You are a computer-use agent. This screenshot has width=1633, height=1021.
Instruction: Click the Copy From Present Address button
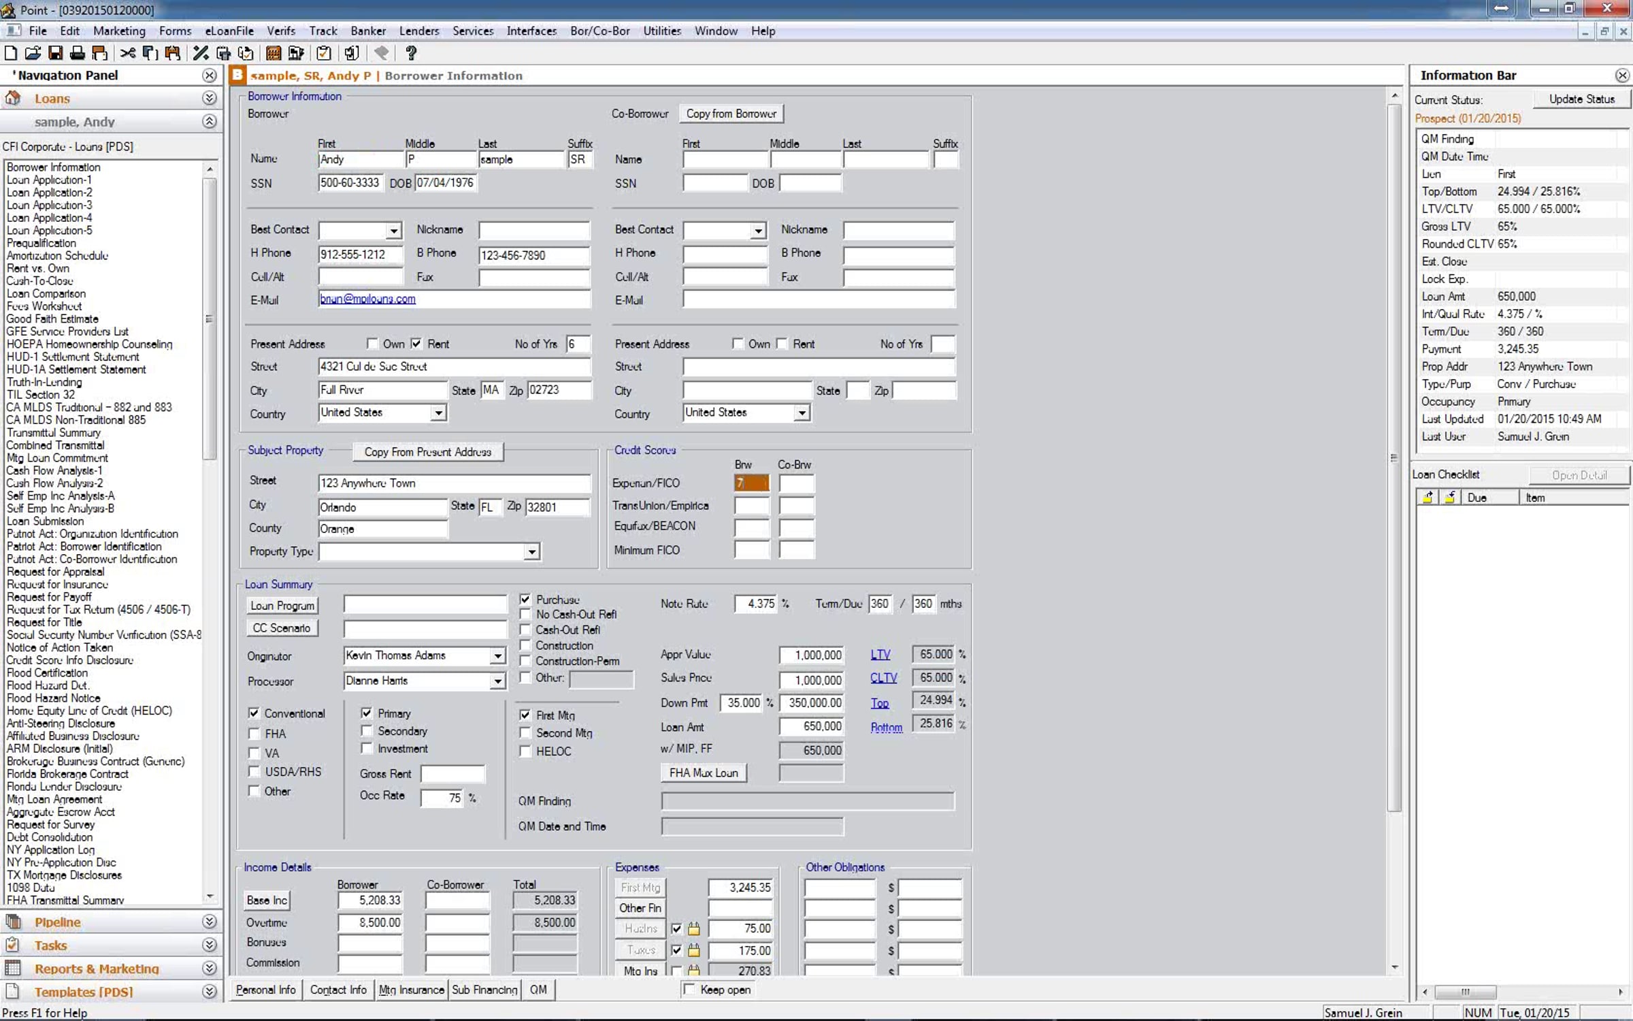click(x=427, y=452)
